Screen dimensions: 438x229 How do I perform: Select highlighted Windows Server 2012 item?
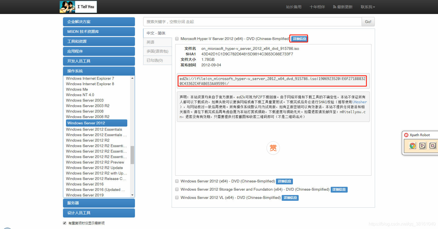click(x=97, y=123)
